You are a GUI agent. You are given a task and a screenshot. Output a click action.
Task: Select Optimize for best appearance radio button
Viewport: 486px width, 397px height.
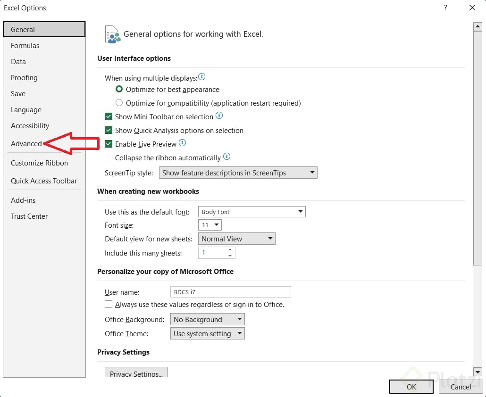(x=119, y=89)
